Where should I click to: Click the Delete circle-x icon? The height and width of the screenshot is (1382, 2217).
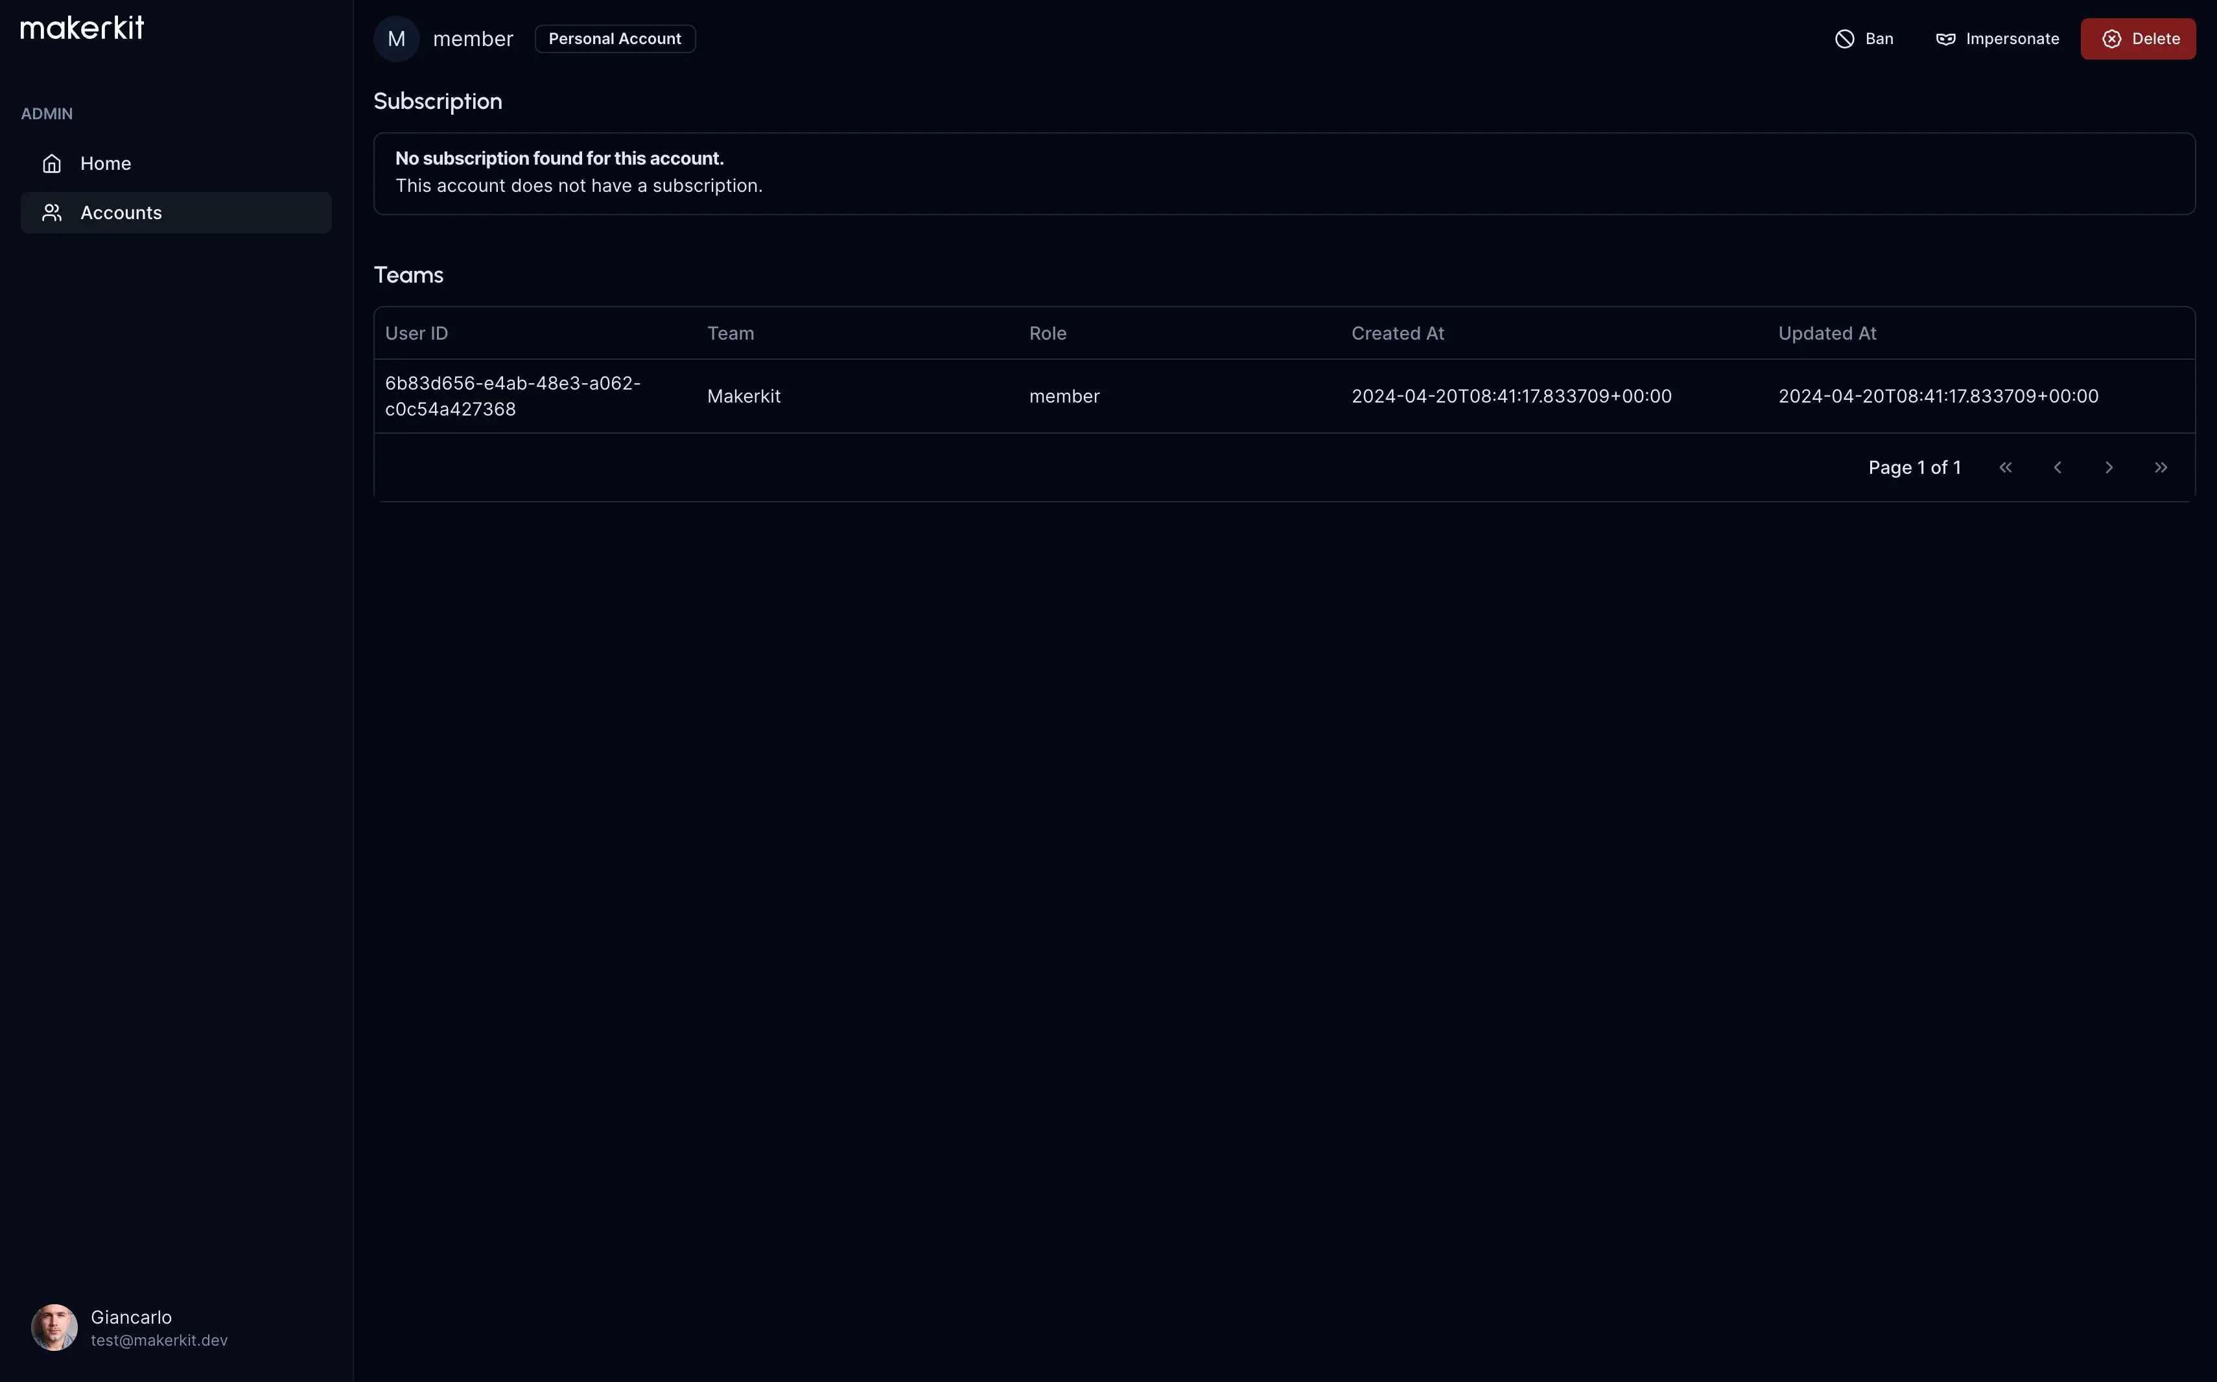[2111, 40]
